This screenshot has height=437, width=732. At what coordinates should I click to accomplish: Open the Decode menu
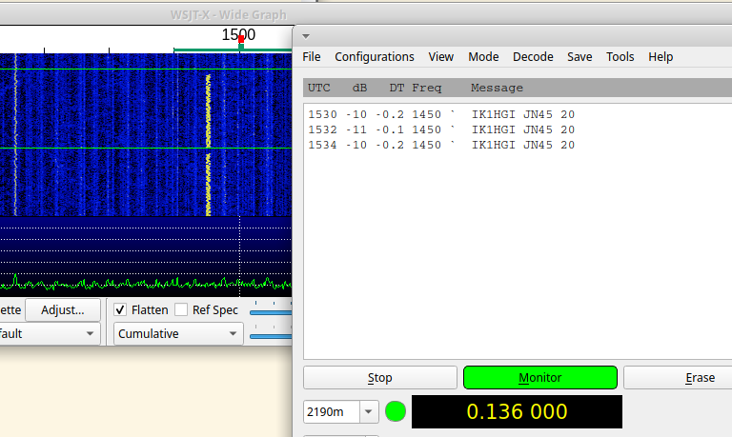pos(533,57)
